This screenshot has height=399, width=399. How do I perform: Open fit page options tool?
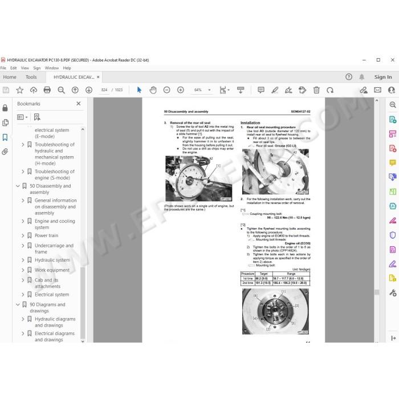(224, 90)
